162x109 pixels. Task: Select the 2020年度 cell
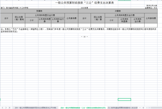click(84, 8)
